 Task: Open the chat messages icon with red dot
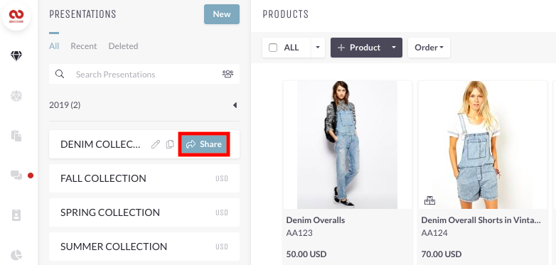(16, 175)
